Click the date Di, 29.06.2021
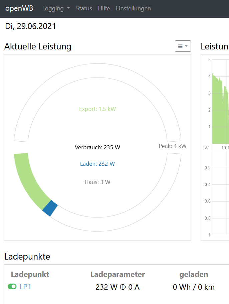Image resolution: width=229 pixels, height=304 pixels. click(31, 26)
